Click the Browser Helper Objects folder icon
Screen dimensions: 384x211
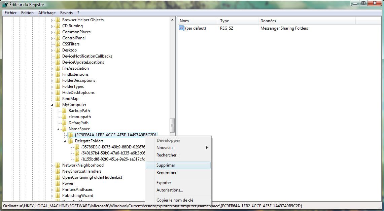click(58, 20)
